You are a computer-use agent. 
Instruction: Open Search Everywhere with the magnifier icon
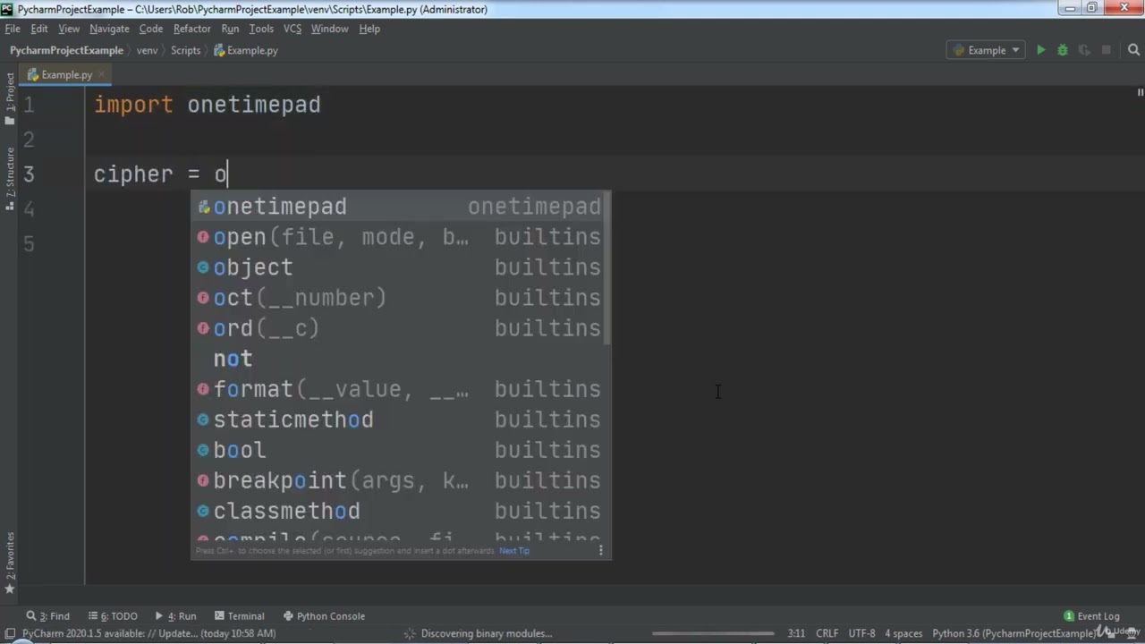point(1132,51)
